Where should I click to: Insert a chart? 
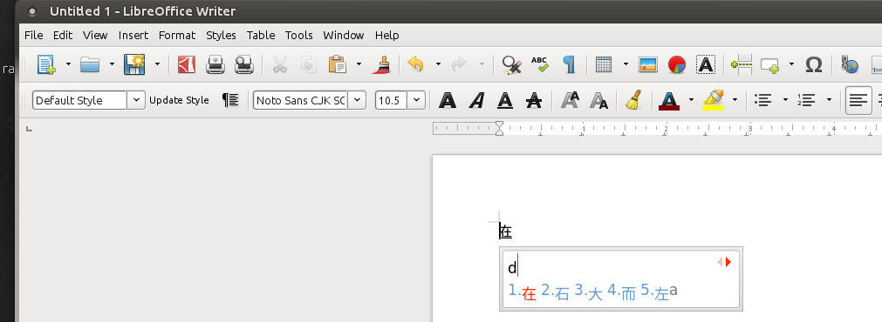(x=677, y=64)
